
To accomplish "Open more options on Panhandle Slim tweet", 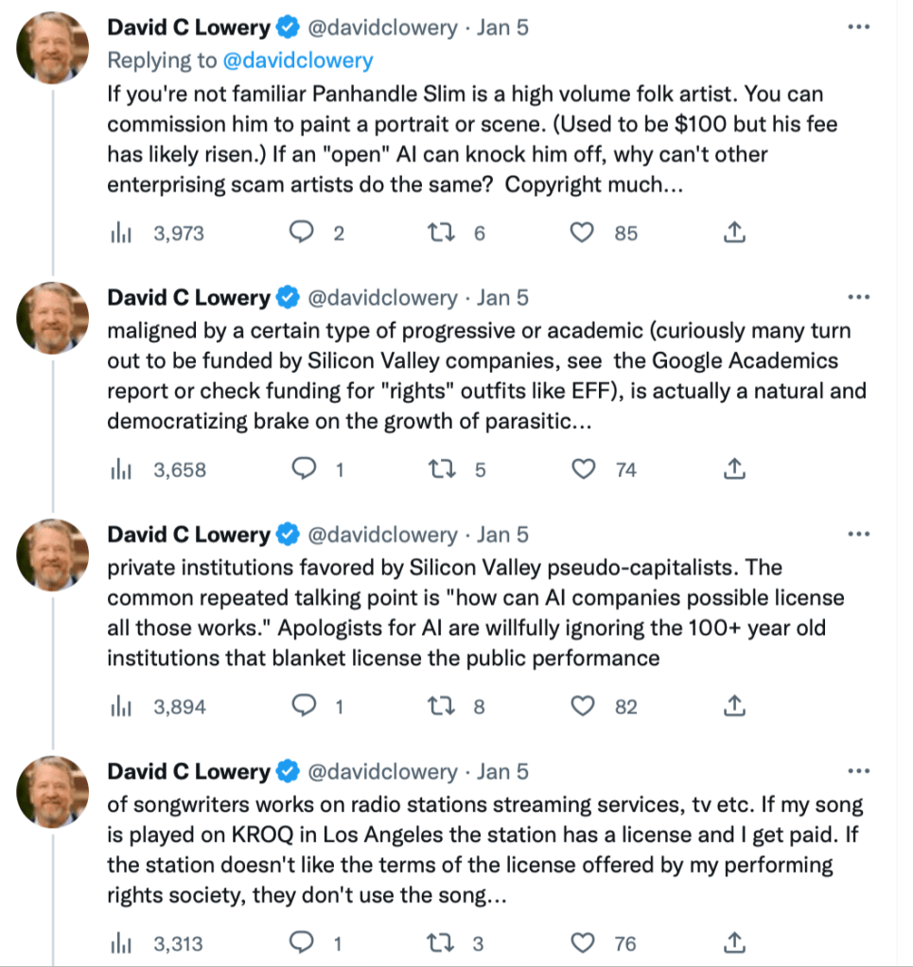I will 858,27.
